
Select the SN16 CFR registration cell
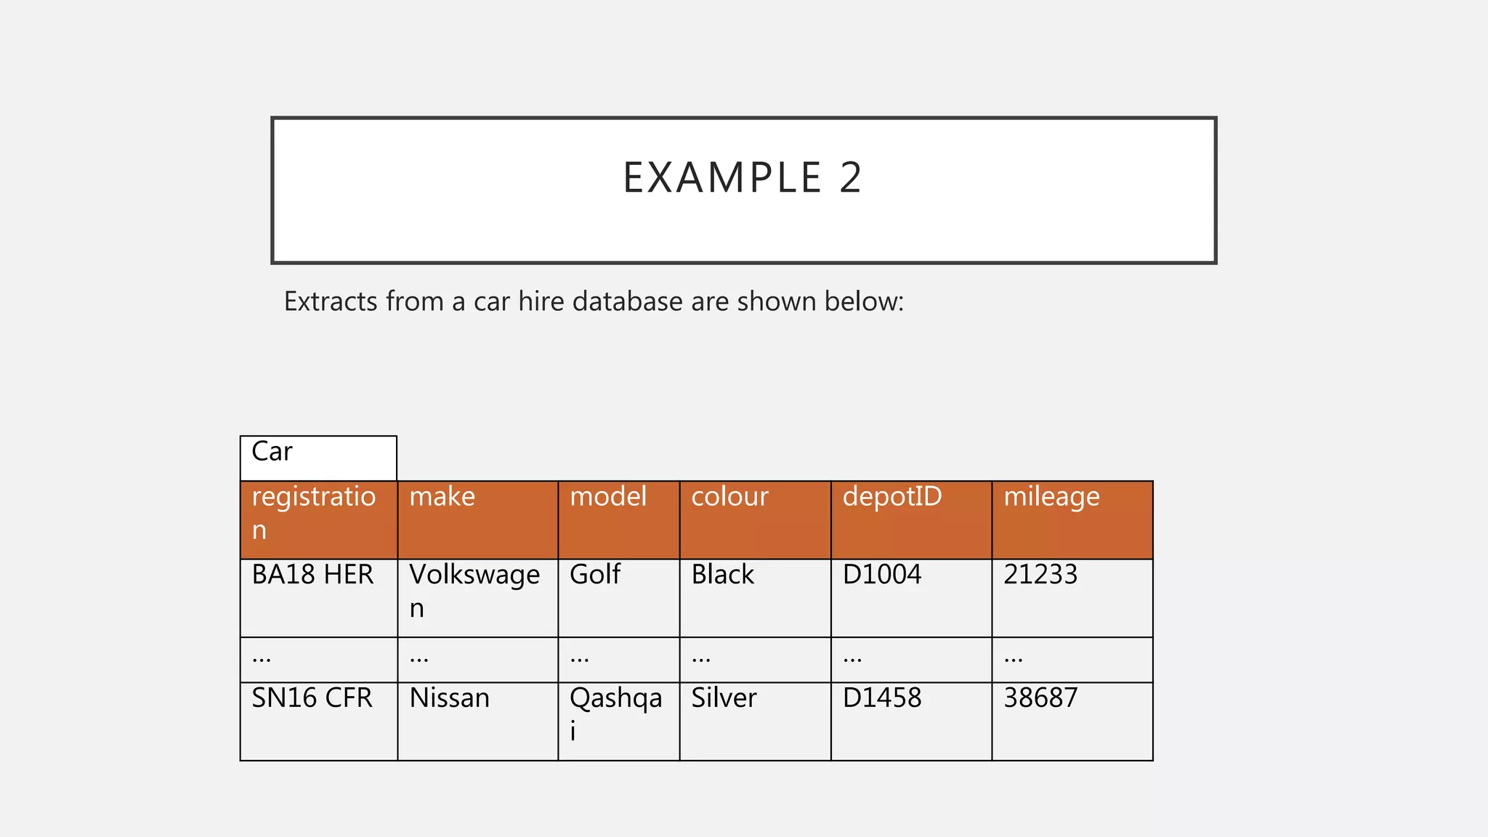(319, 721)
